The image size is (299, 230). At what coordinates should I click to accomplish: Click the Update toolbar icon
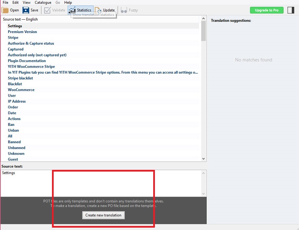coord(98,10)
